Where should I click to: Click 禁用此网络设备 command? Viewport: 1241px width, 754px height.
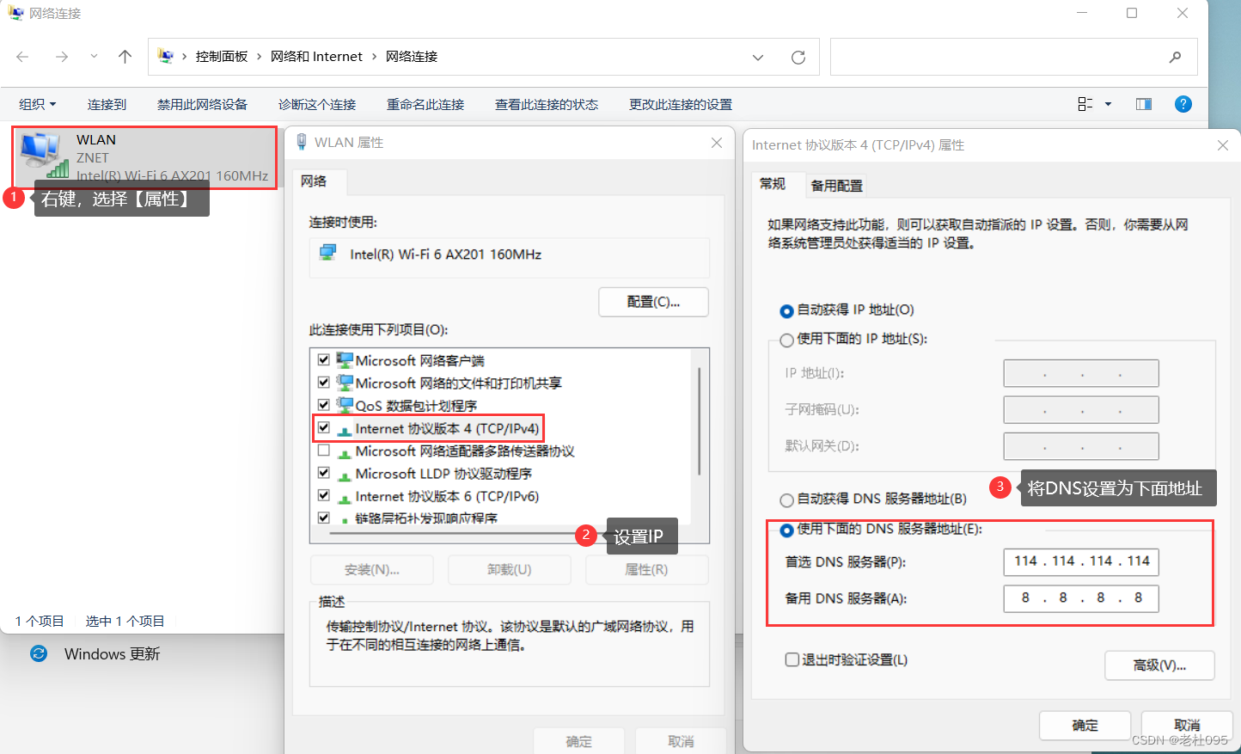202,104
